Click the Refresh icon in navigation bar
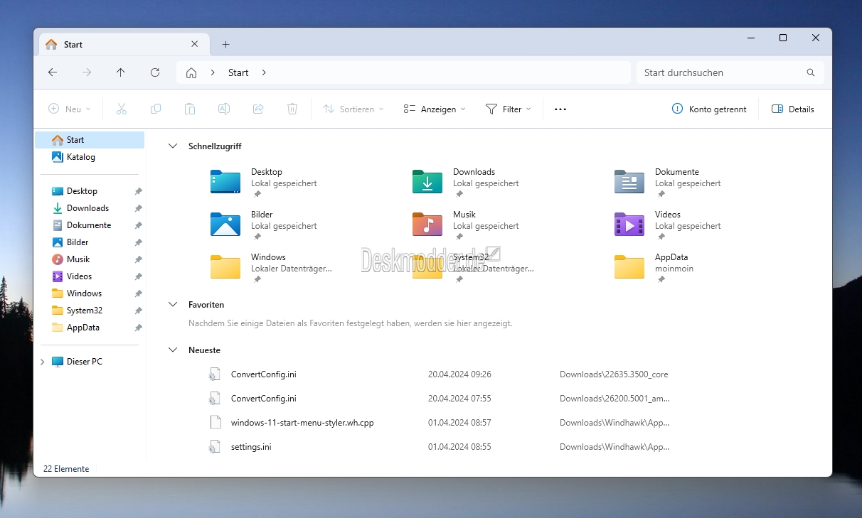Viewport: 862px width, 518px height. click(155, 72)
